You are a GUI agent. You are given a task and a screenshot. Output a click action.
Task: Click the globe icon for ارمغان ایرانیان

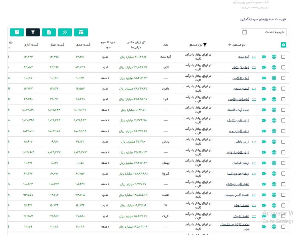click(x=274, y=163)
